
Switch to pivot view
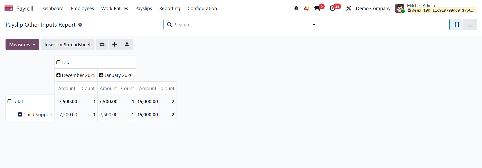[456, 25]
